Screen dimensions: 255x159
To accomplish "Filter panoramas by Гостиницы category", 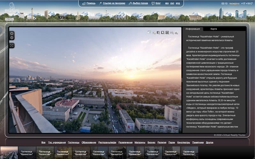I will [x=74, y=142].
